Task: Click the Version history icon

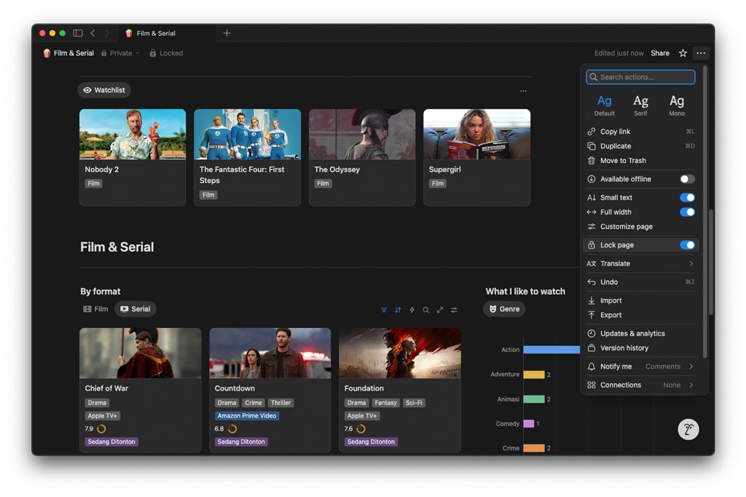Action: click(x=591, y=348)
